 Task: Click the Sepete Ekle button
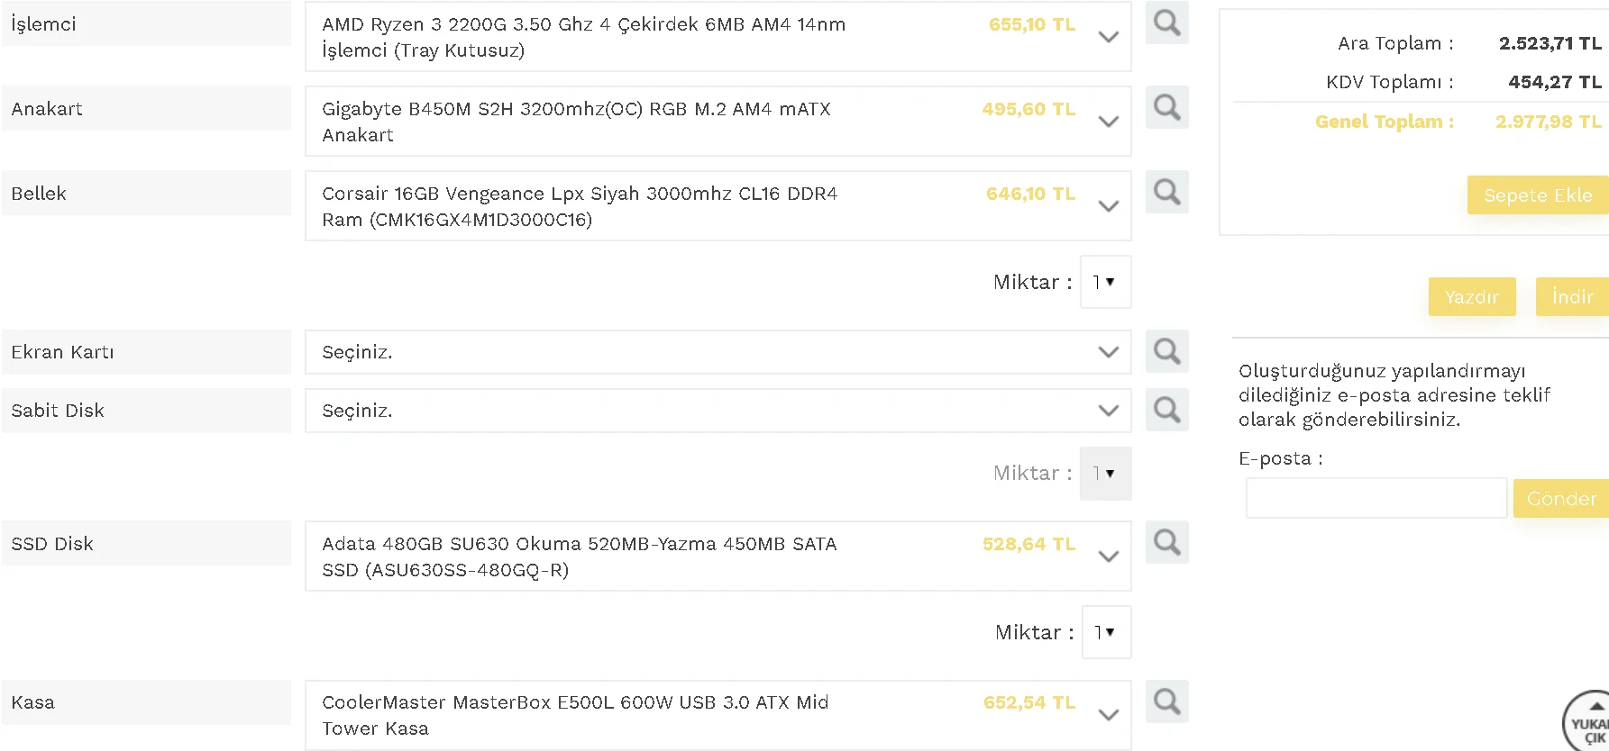(1537, 195)
